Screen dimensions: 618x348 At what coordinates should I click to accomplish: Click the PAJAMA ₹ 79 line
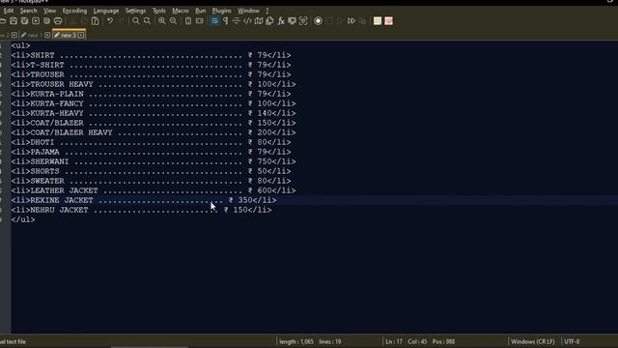(151, 152)
